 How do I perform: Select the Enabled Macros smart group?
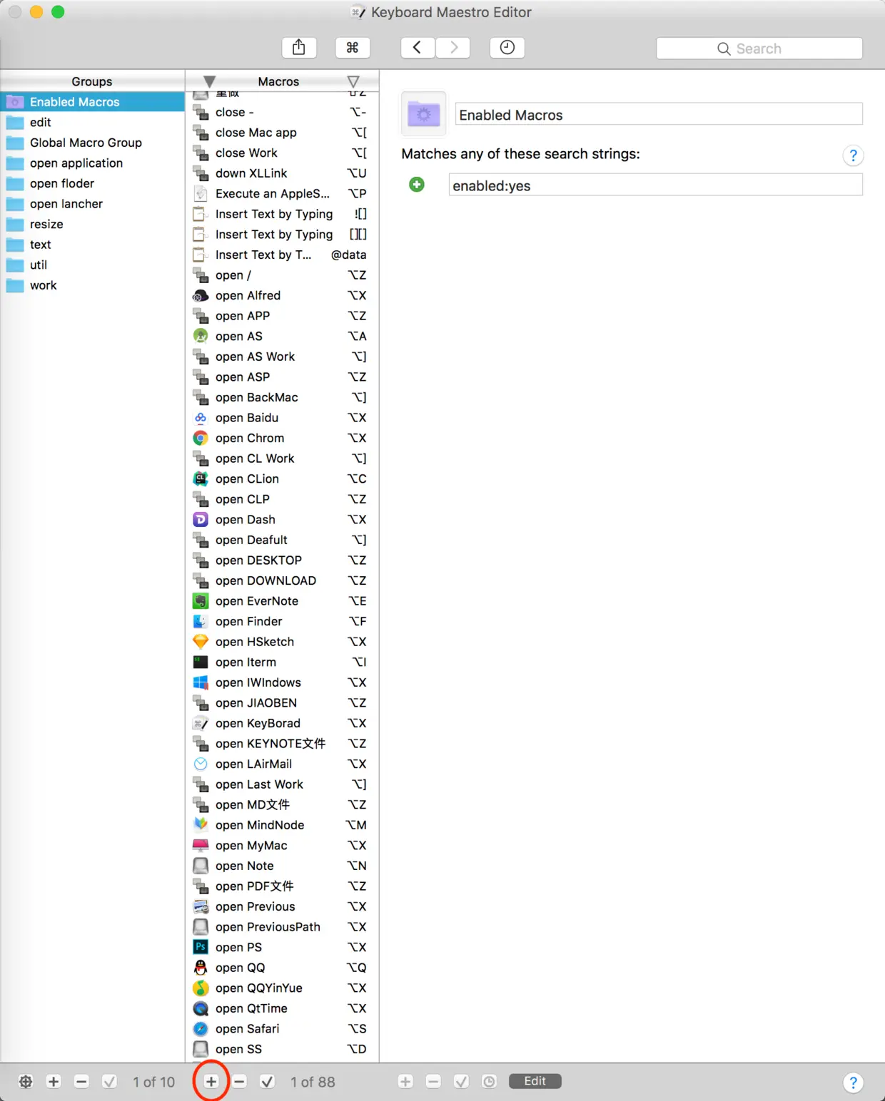93,102
